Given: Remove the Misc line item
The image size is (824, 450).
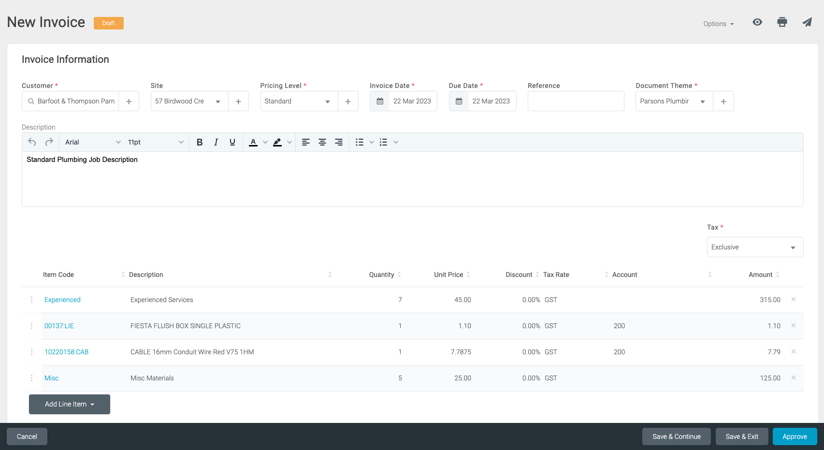Looking at the screenshot, I should click(x=793, y=378).
